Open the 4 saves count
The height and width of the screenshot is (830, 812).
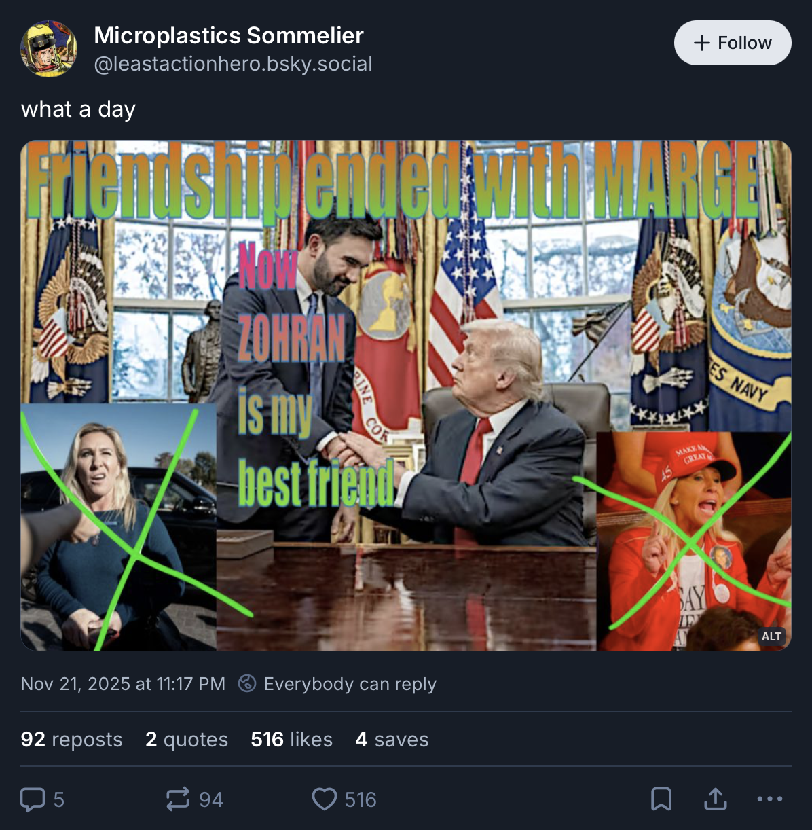(392, 739)
